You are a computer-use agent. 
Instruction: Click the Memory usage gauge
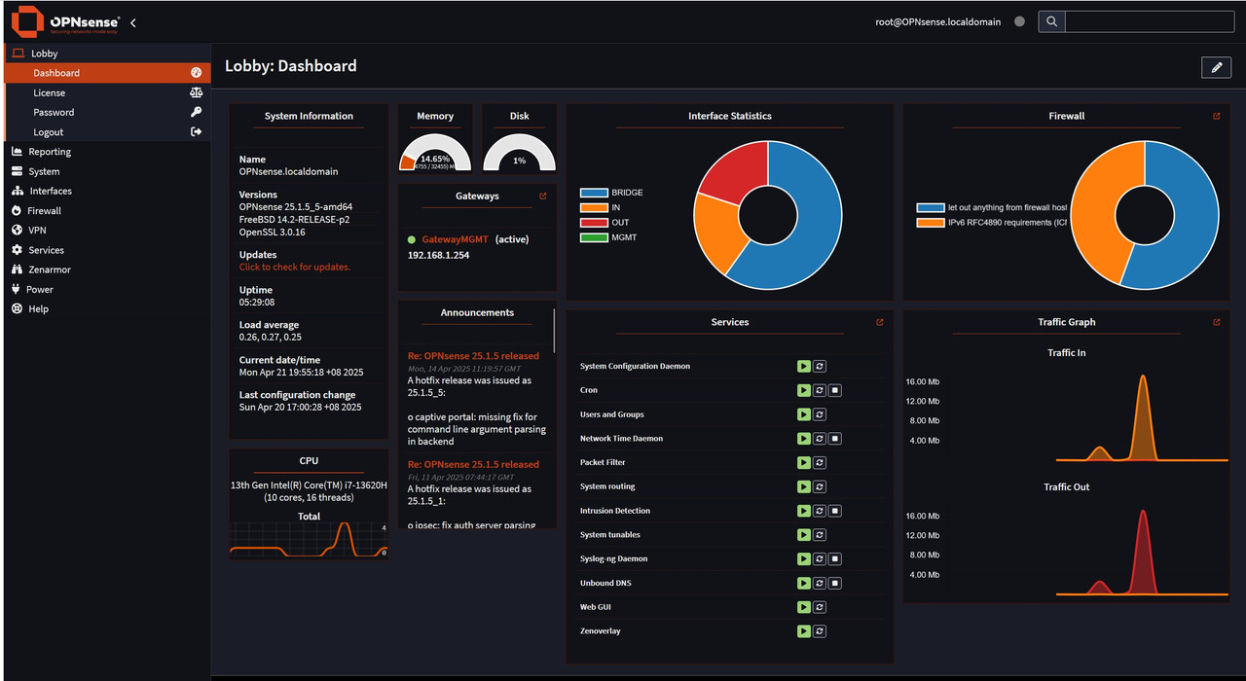435,153
